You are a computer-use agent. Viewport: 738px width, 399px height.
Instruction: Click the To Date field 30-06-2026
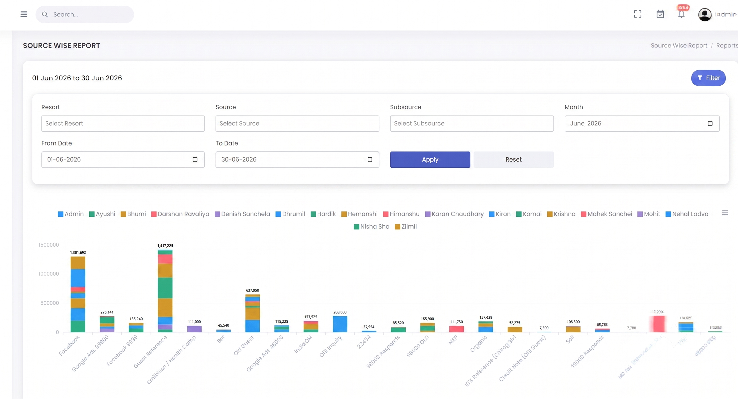(297, 160)
